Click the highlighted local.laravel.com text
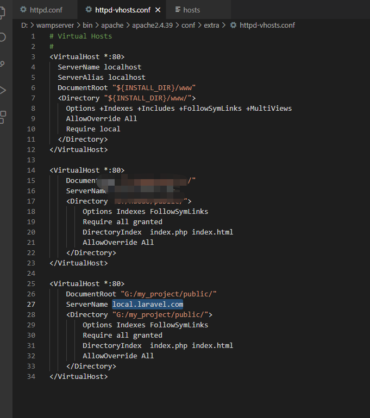The image size is (370, 418). click(x=147, y=305)
